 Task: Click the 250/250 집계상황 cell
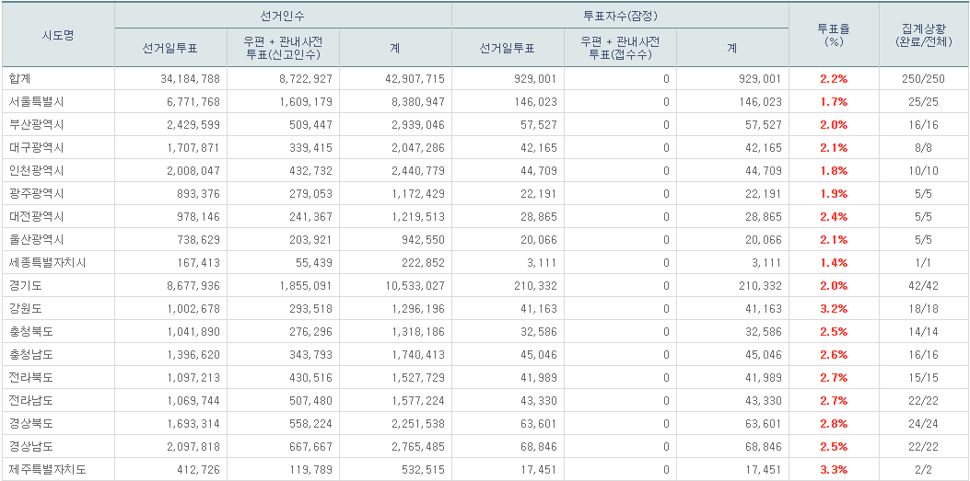click(x=923, y=79)
